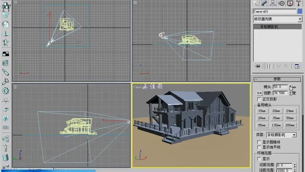Click inside the 镜头 value field
The height and width of the screenshot is (172, 305).
pos(280,87)
